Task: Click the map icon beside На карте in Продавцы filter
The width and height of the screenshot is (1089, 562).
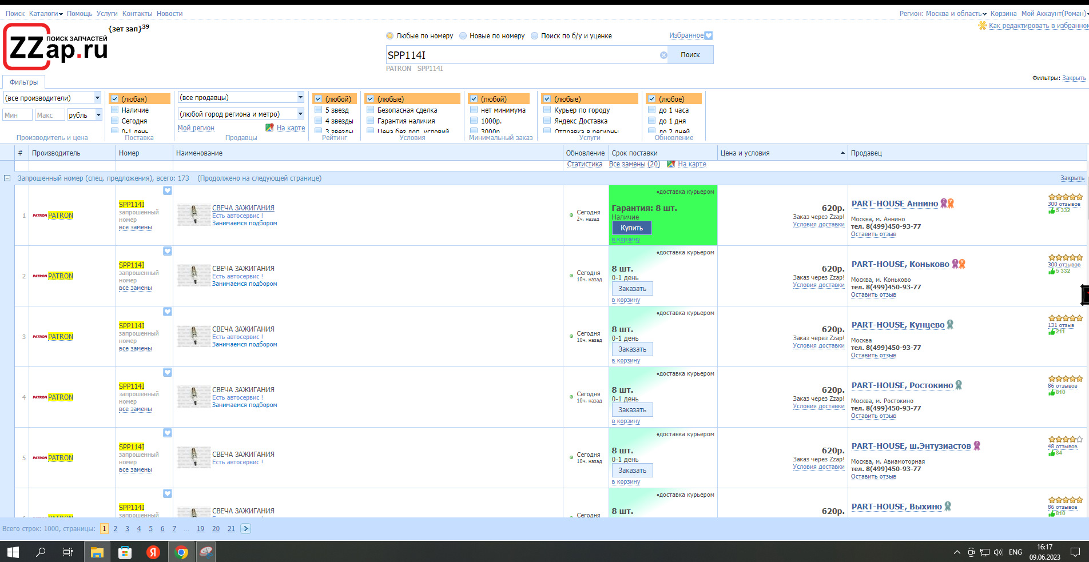Action: (x=270, y=127)
